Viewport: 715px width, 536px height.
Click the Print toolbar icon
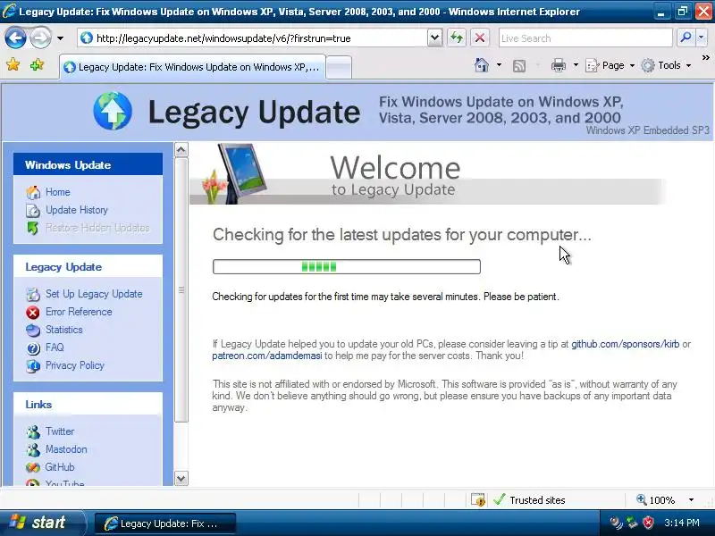click(x=558, y=65)
